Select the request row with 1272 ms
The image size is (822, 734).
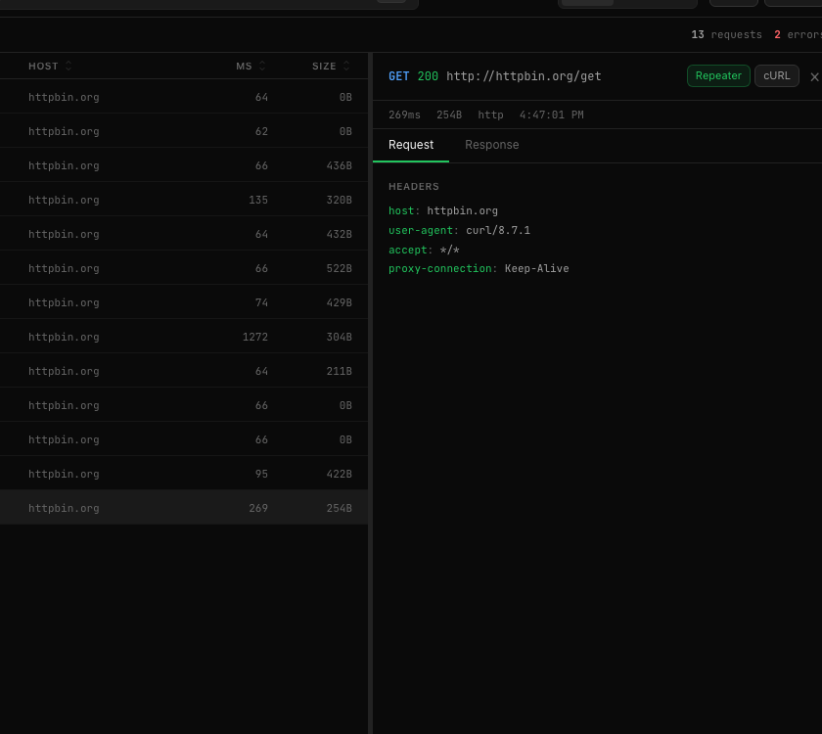tap(184, 337)
